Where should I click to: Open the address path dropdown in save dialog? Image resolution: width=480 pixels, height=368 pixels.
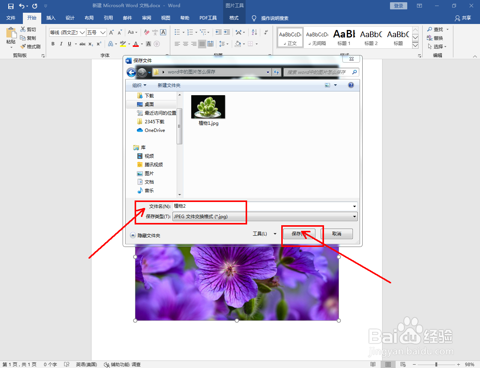click(x=268, y=72)
